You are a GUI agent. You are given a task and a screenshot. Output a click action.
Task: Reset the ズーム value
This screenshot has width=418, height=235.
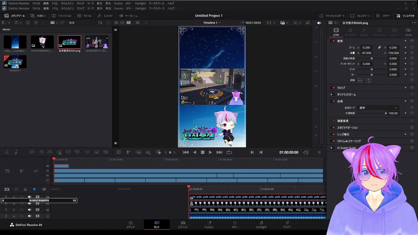click(x=412, y=47)
